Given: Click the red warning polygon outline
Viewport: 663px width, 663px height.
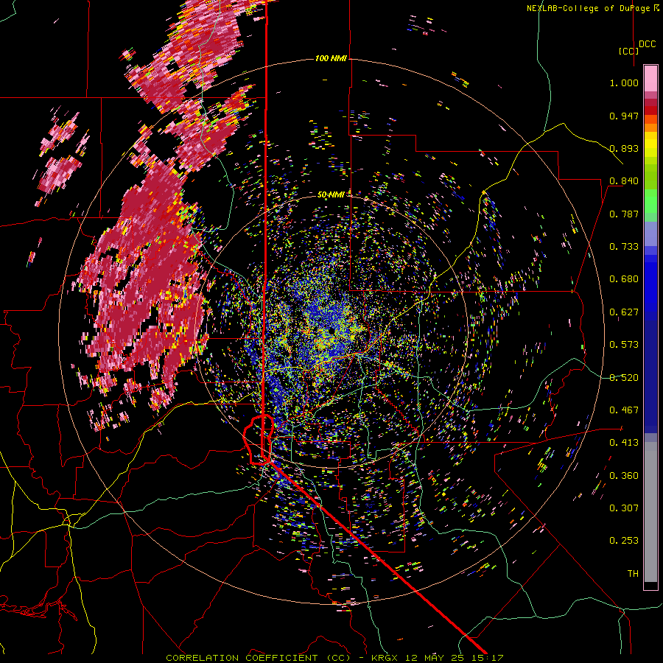Looking at the screenshot, I should tap(259, 440).
